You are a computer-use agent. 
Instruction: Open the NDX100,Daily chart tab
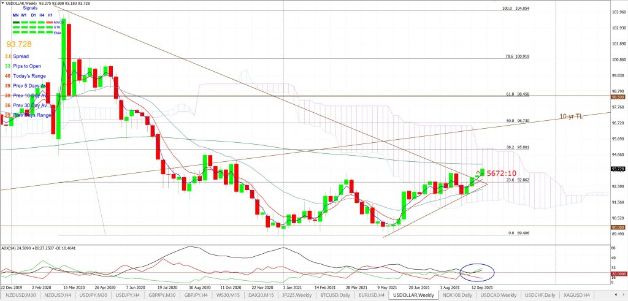pos(456,295)
